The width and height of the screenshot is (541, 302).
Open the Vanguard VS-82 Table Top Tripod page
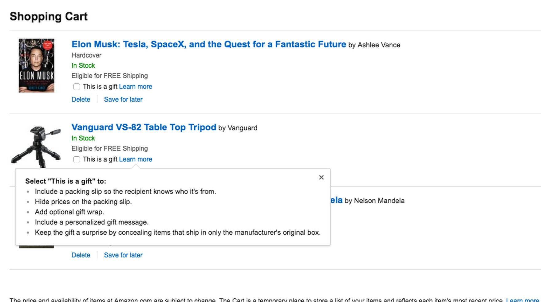pos(144,127)
